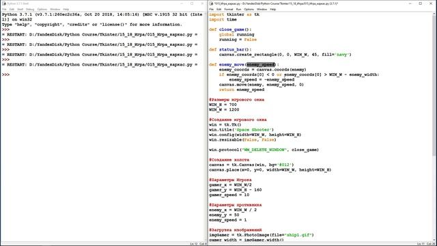Minimize the Python Shell window
The width and height of the screenshot is (437, 246).
[x=182, y=3]
